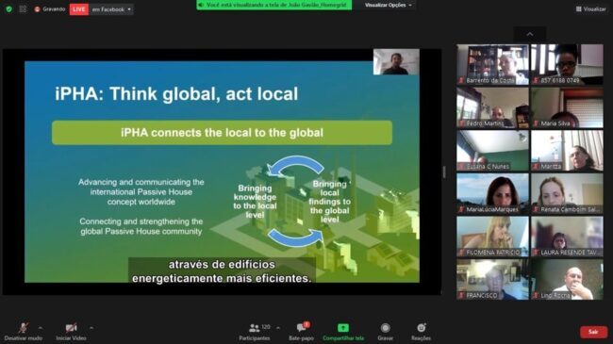This screenshot has width=613, height=344.
Task: Click the green encryption shield icon
Action: (x=9, y=9)
